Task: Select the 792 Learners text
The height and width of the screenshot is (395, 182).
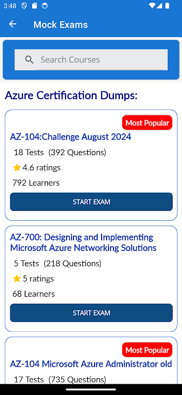Action: pos(36,183)
